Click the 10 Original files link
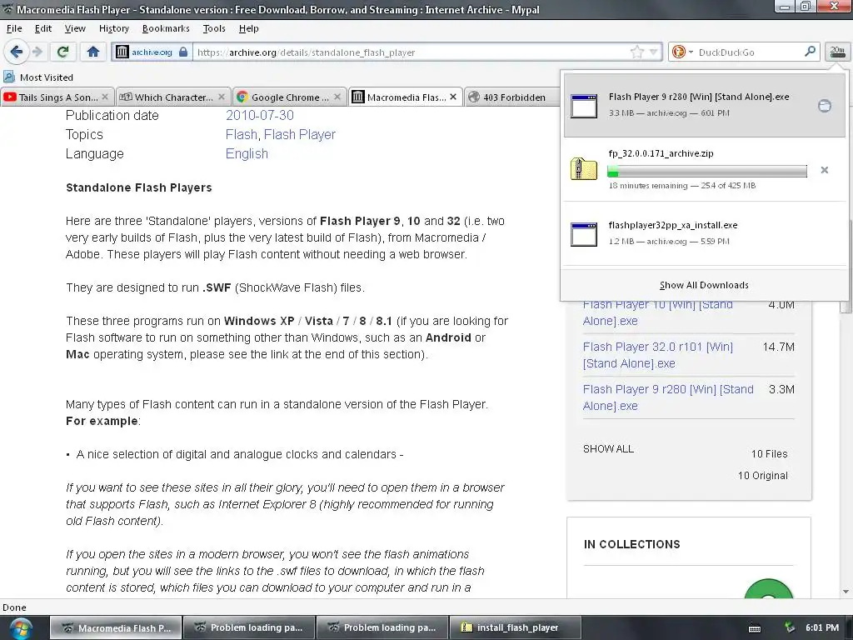 (763, 476)
